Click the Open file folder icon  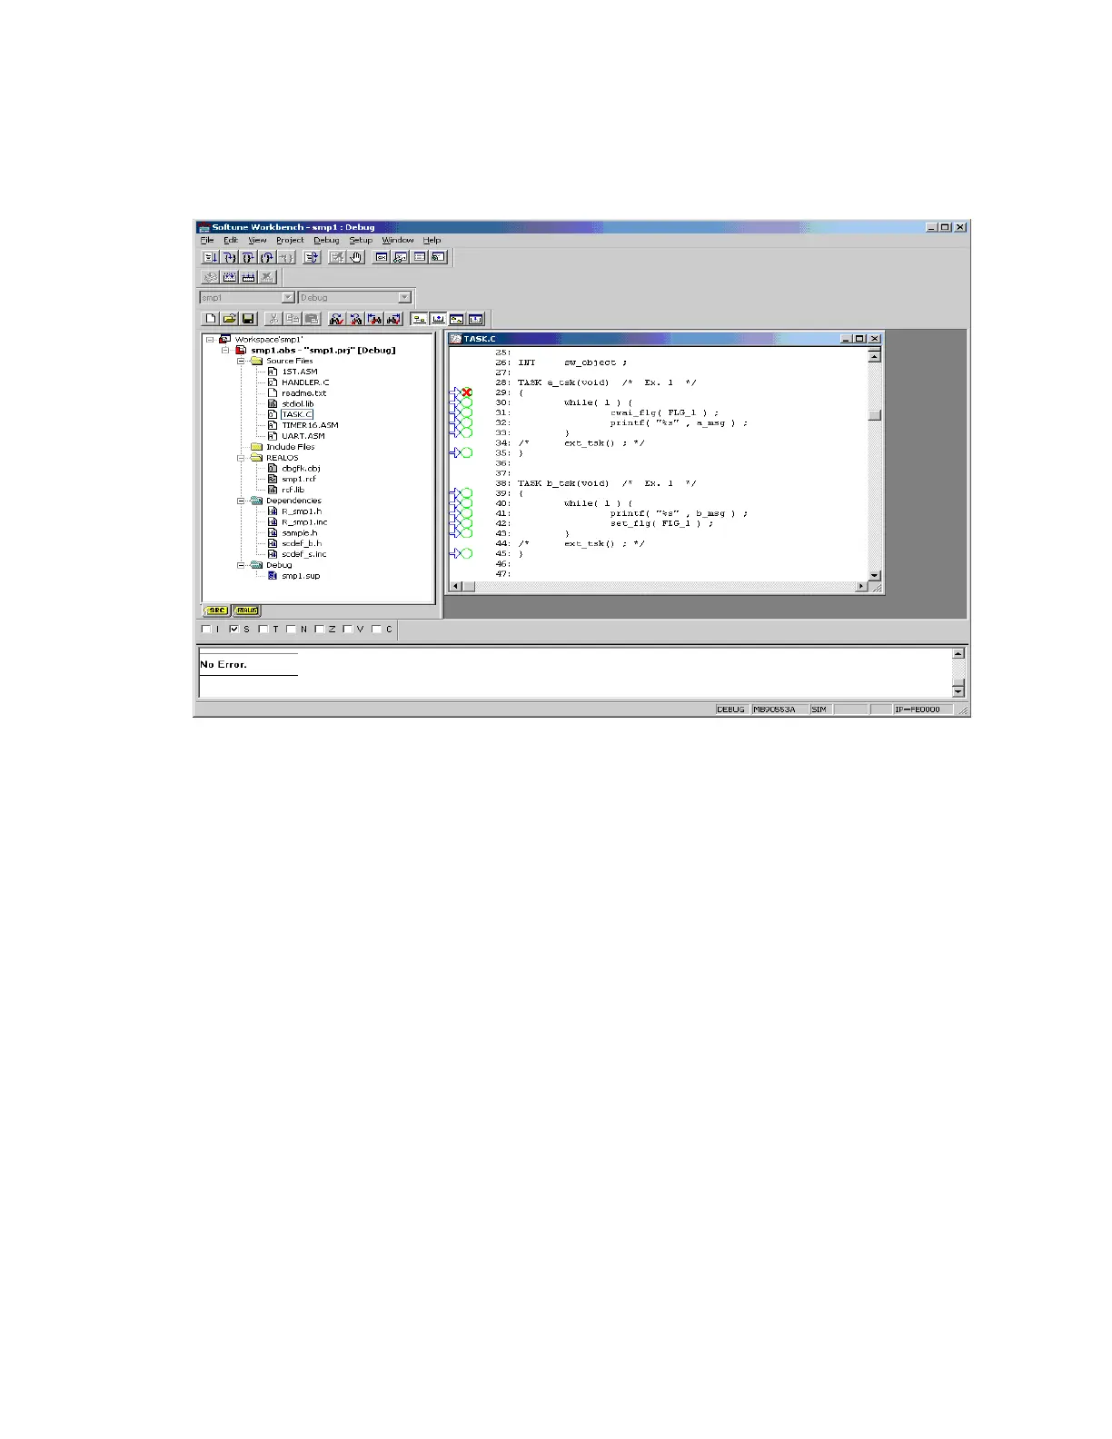tap(229, 319)
